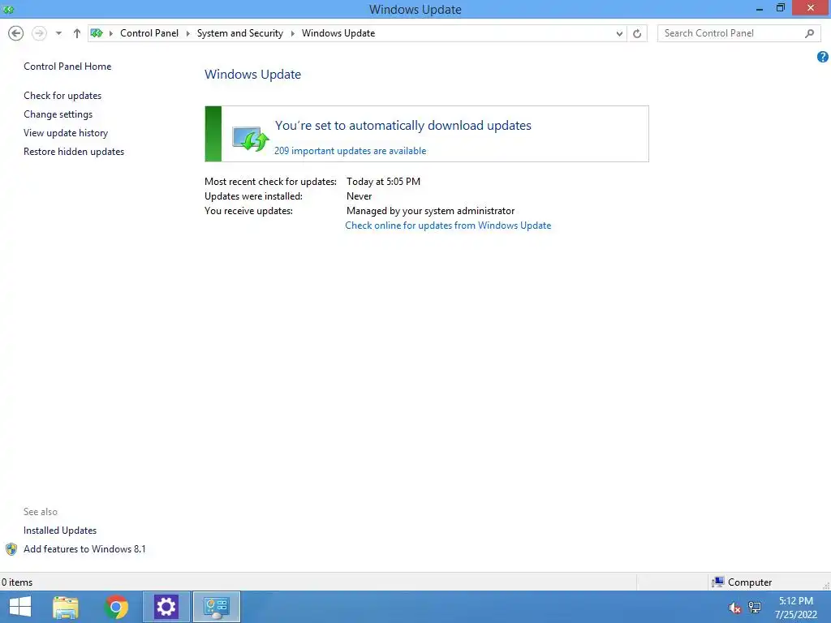Viewport: 831px width, 623px height.
Task: Click '0 items' in status bar
Action: 17,582
